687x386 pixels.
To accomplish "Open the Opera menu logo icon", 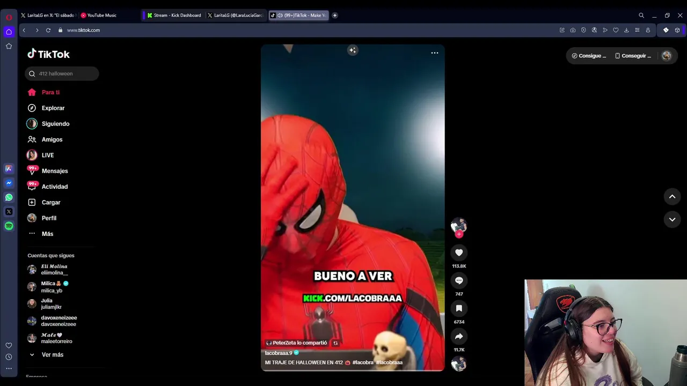I will pyautogui.click(x=9, y=17).
